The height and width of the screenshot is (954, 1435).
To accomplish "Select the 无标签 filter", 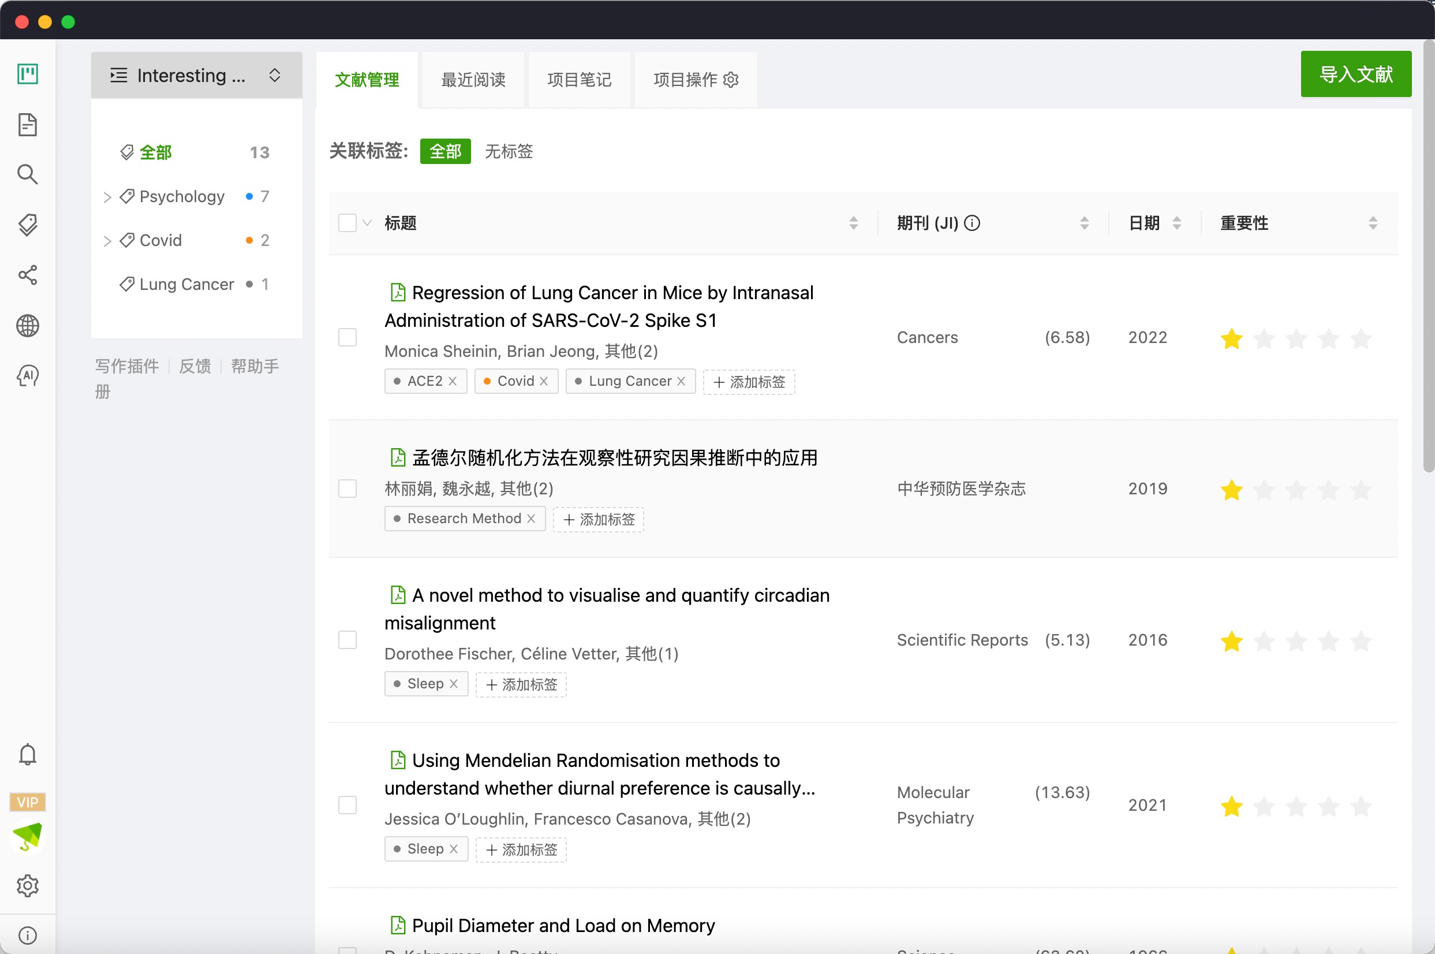I will [x=509, y=151].
